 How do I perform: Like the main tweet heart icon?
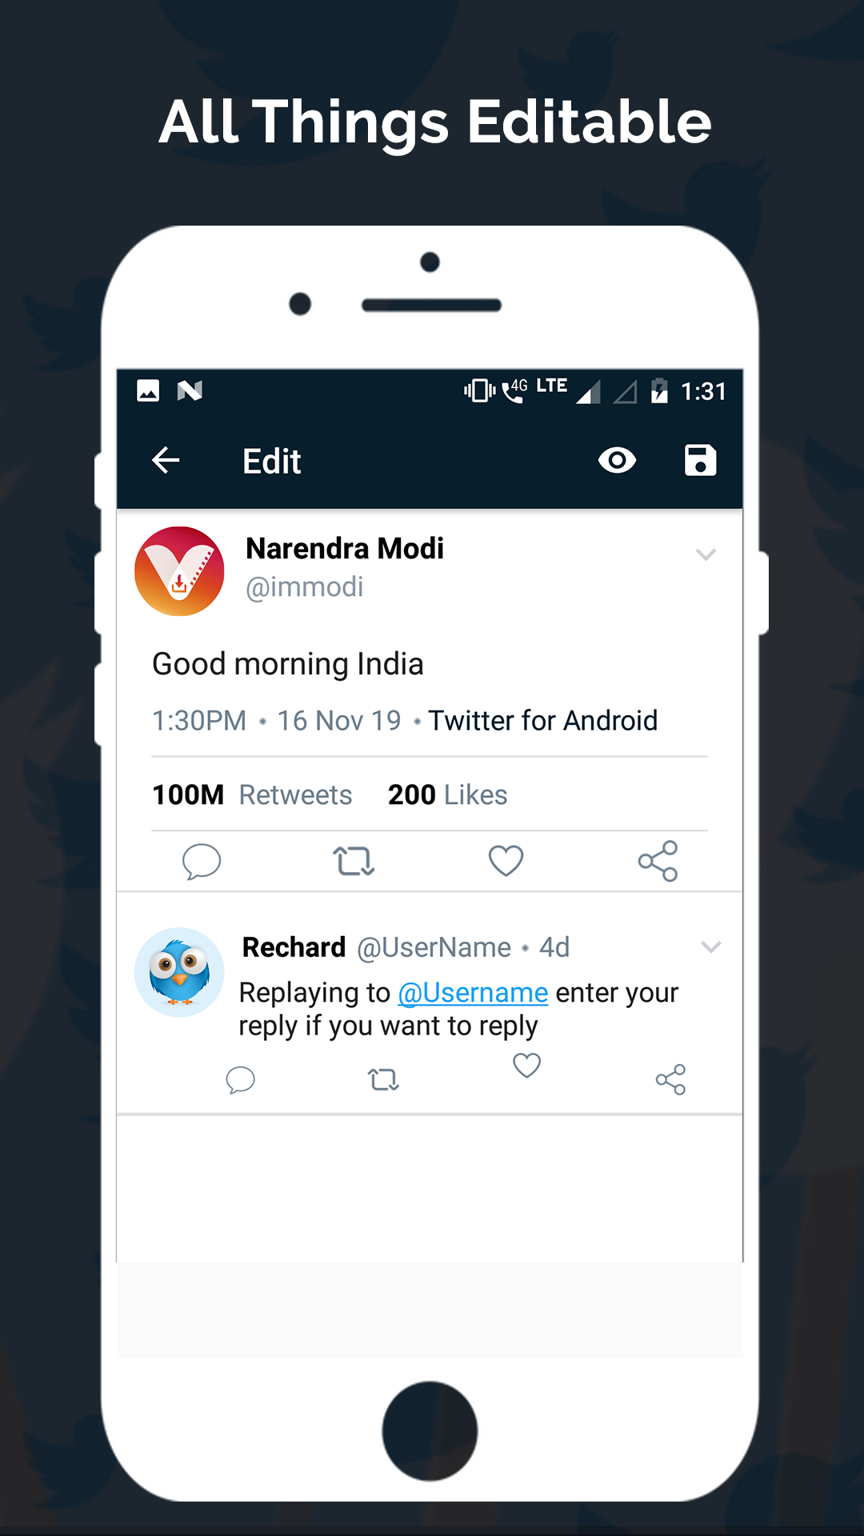coord(506,861)
